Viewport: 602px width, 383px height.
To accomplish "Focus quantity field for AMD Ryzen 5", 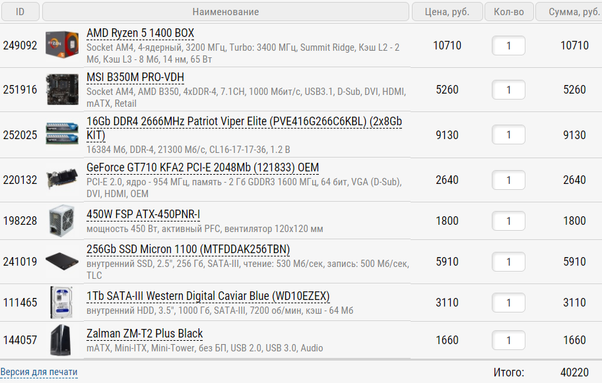I will (508, 45).
